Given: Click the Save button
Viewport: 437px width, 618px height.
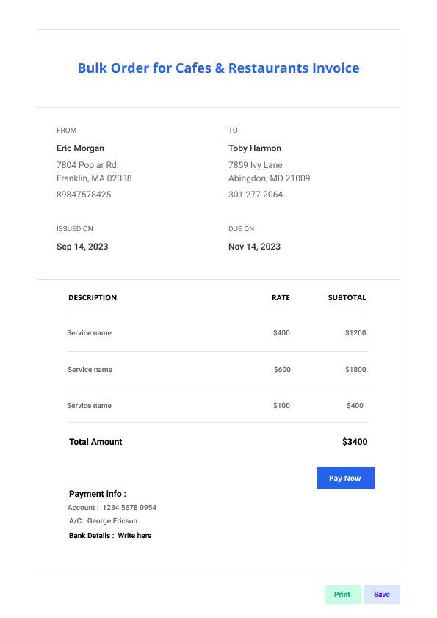Looking at the screenshot, I should 382,594.
